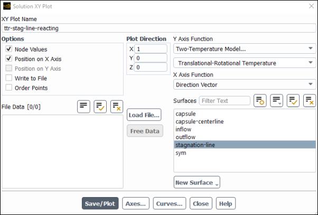
Task: Select all File Data entries icon
Action: tap(100, 106)
